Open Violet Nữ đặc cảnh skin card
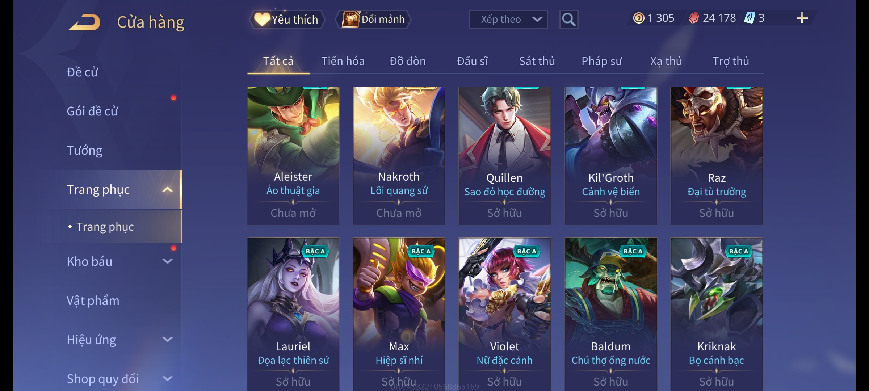This screenshot has height=391, width=869. tap(505, 314)
